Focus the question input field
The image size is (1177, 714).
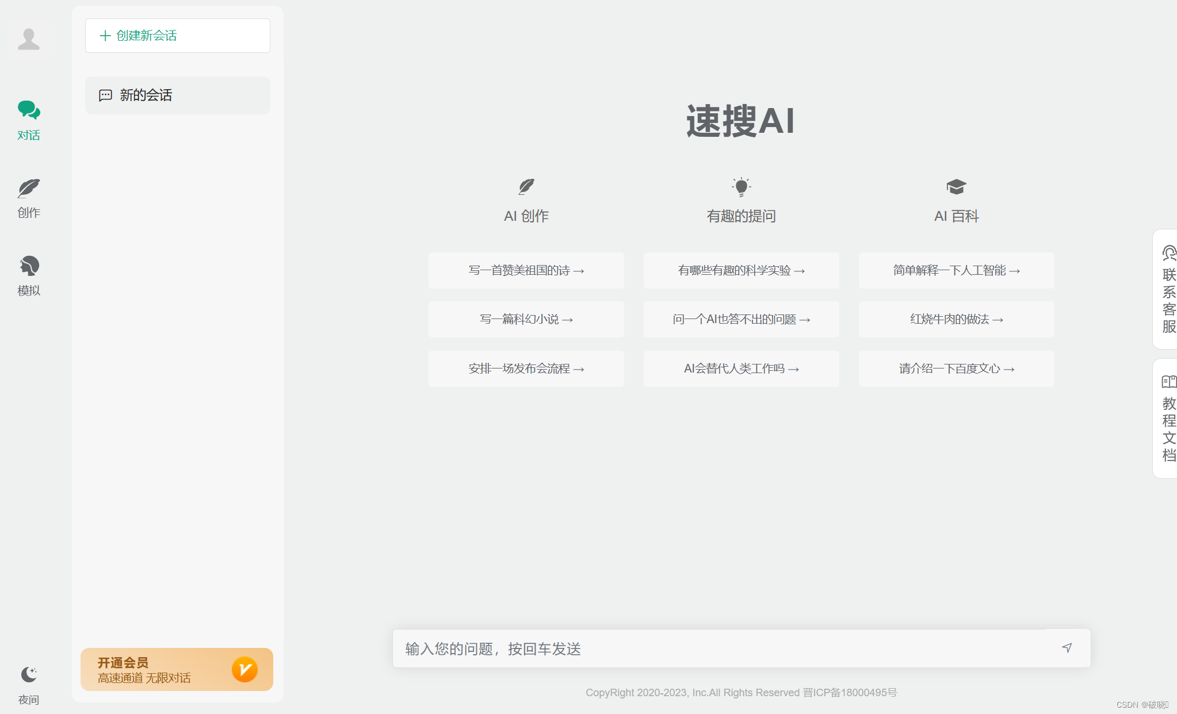coord(719,648)
